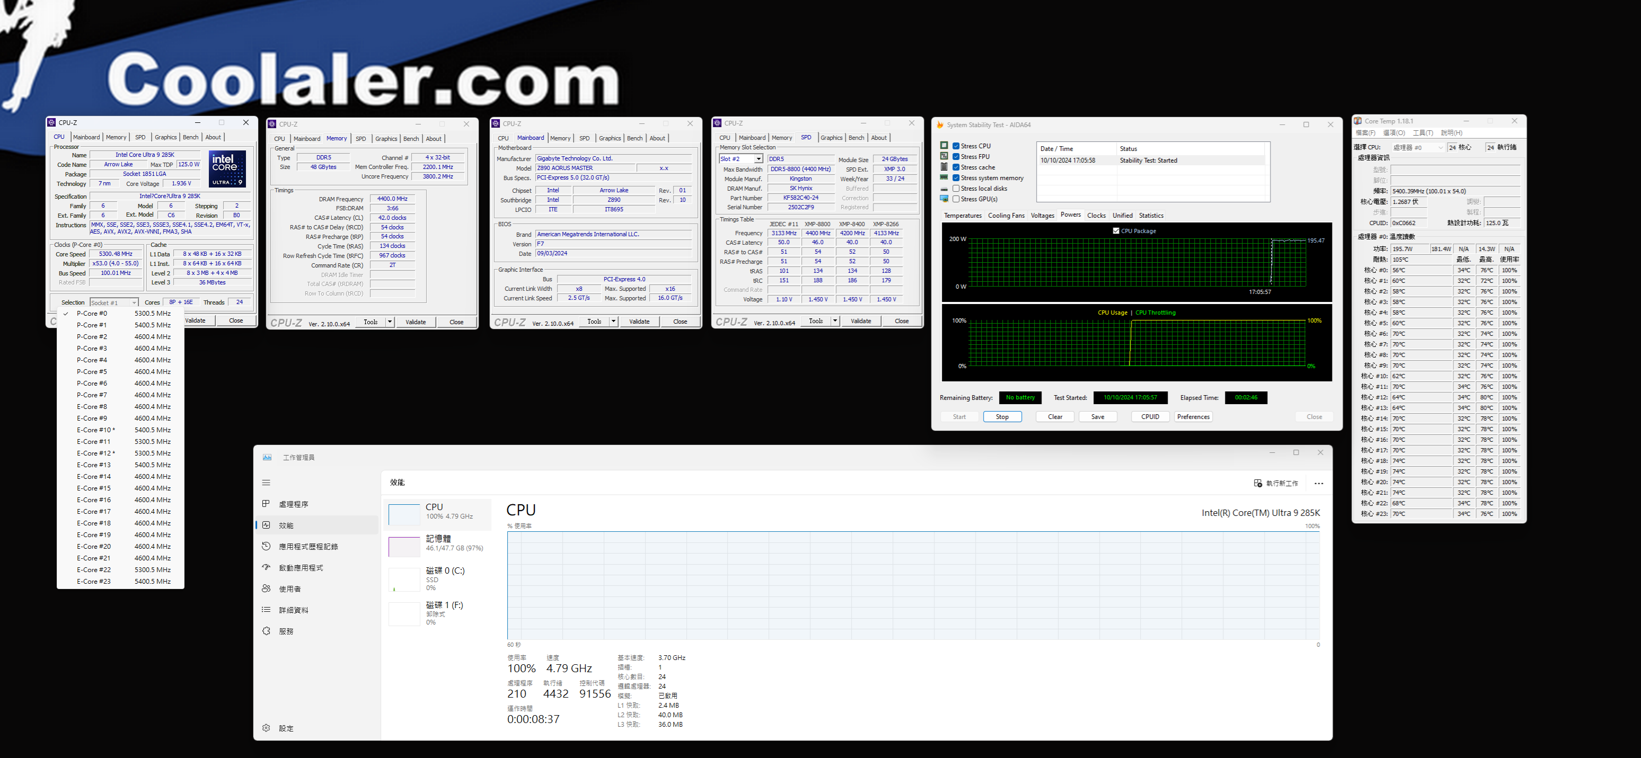This screenshot has height=758, width=1641.
Task: Click the Stress FPU percent icon in AIDA64
Action: click(944, 156)
